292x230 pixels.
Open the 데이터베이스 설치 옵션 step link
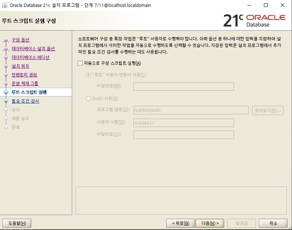click(x=33, y=48)
